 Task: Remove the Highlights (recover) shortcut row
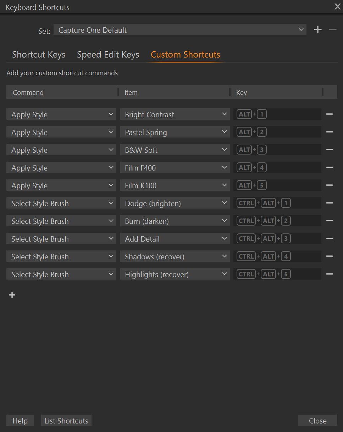click(x=329, y=274)
